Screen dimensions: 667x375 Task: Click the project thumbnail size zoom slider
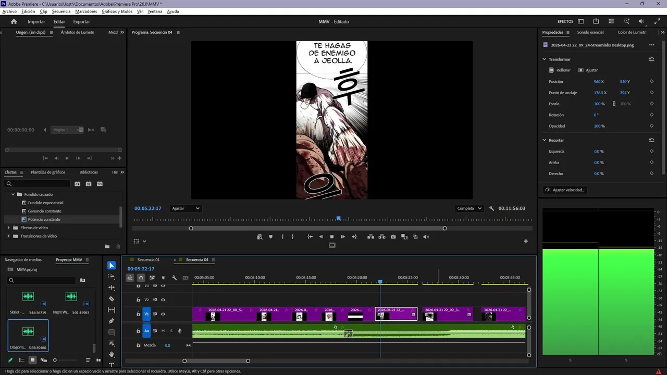point(65,360)
